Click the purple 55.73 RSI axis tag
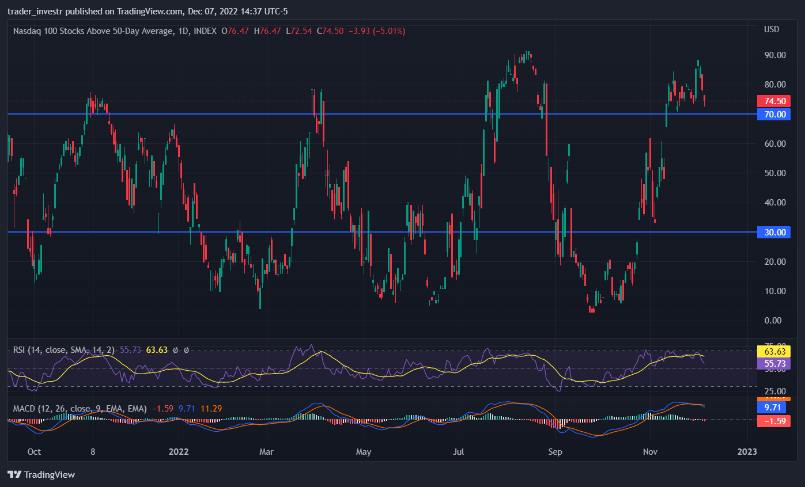This screenshot has height=487, width=805. pyautogui.click(x=774, y=364)
